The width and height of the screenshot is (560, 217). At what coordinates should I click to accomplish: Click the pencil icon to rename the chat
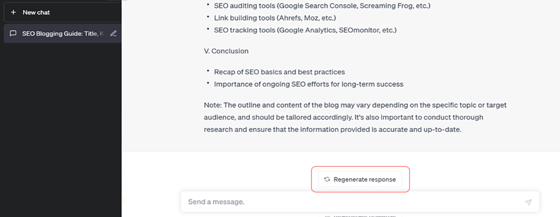pos(113,33)
